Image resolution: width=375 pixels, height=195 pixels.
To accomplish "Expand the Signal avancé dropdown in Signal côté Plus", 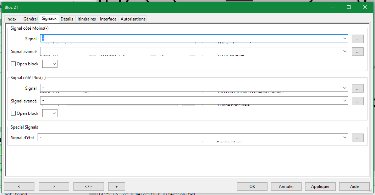I will pos(344,101).
